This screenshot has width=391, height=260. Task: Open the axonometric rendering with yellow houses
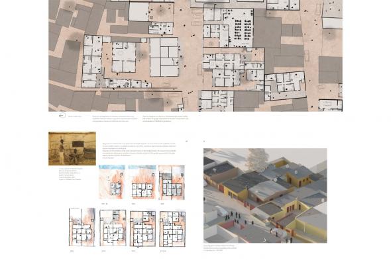[265, 196]
